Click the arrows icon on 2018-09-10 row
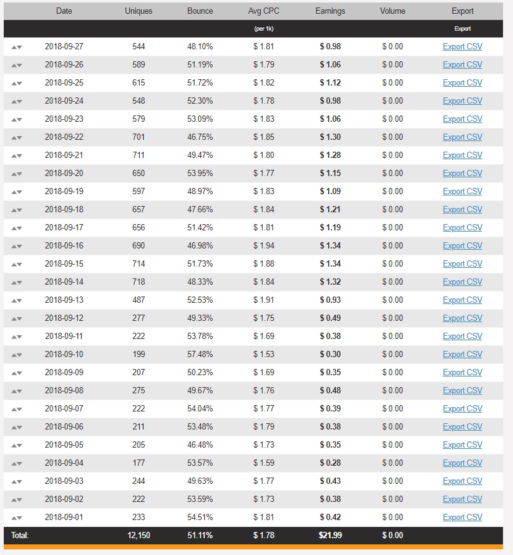This screenshot has width=513, height=555. 17,355
